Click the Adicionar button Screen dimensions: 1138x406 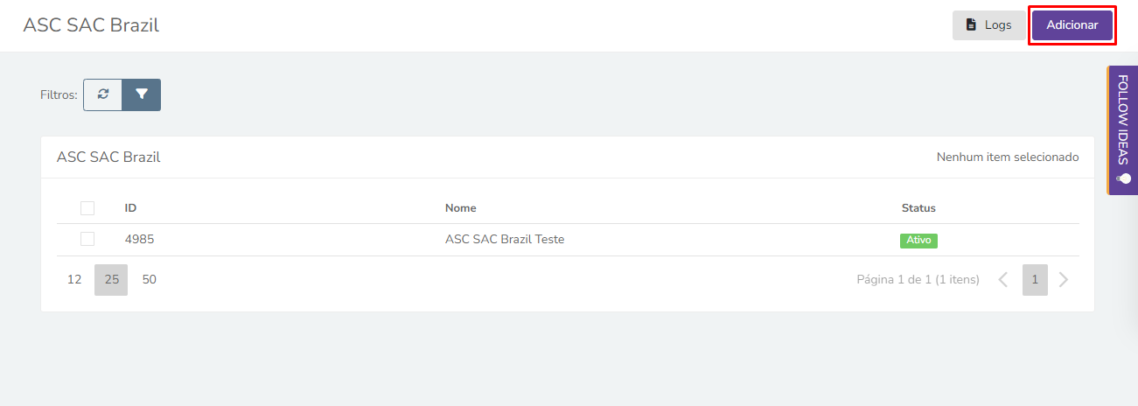pos(1072,25)
